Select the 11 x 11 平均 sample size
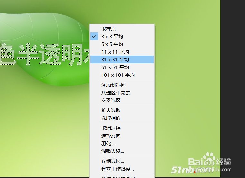This screenshot has height=178, width=245. 122,52
